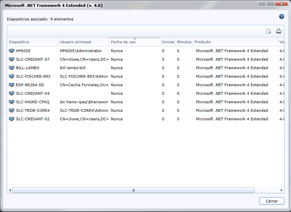
Task: Click the horizontal scrollbar thumb
Action: [133, 190]
